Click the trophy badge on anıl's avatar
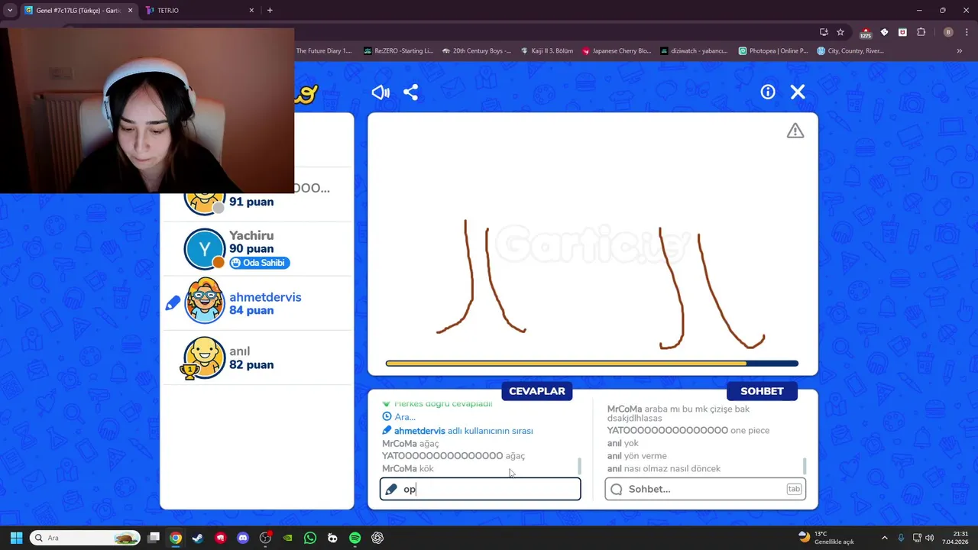The width and height of the screenshot is (978, 550). (x=189, y=370)
